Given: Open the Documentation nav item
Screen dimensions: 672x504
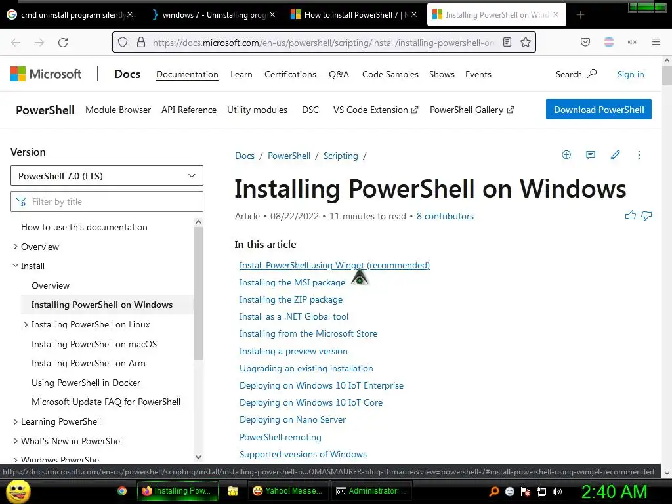Looking at the screenshot, I should pyautogui.click(x=187, y=74).
